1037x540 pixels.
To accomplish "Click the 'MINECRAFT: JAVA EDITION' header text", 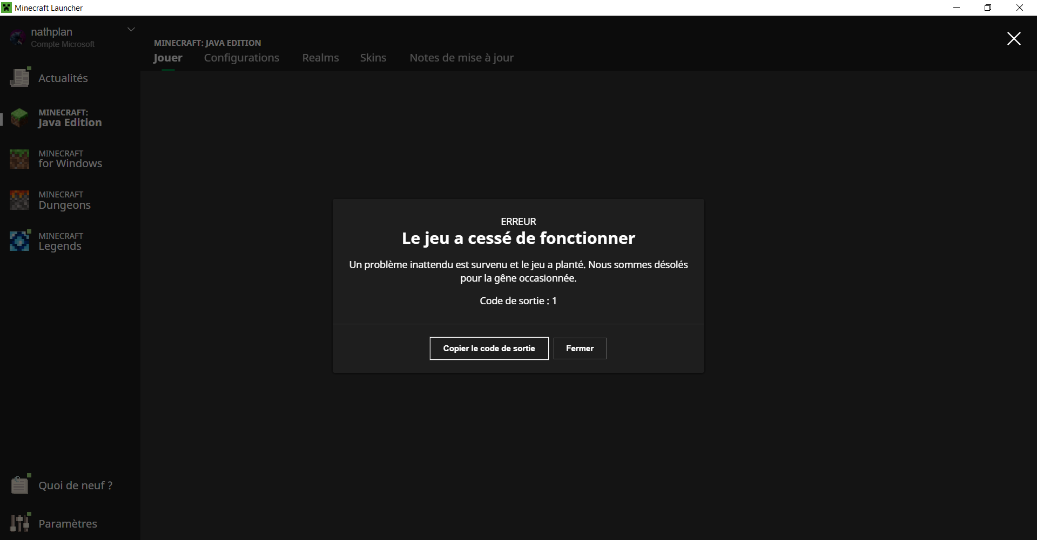I will [x=207, y=43].
